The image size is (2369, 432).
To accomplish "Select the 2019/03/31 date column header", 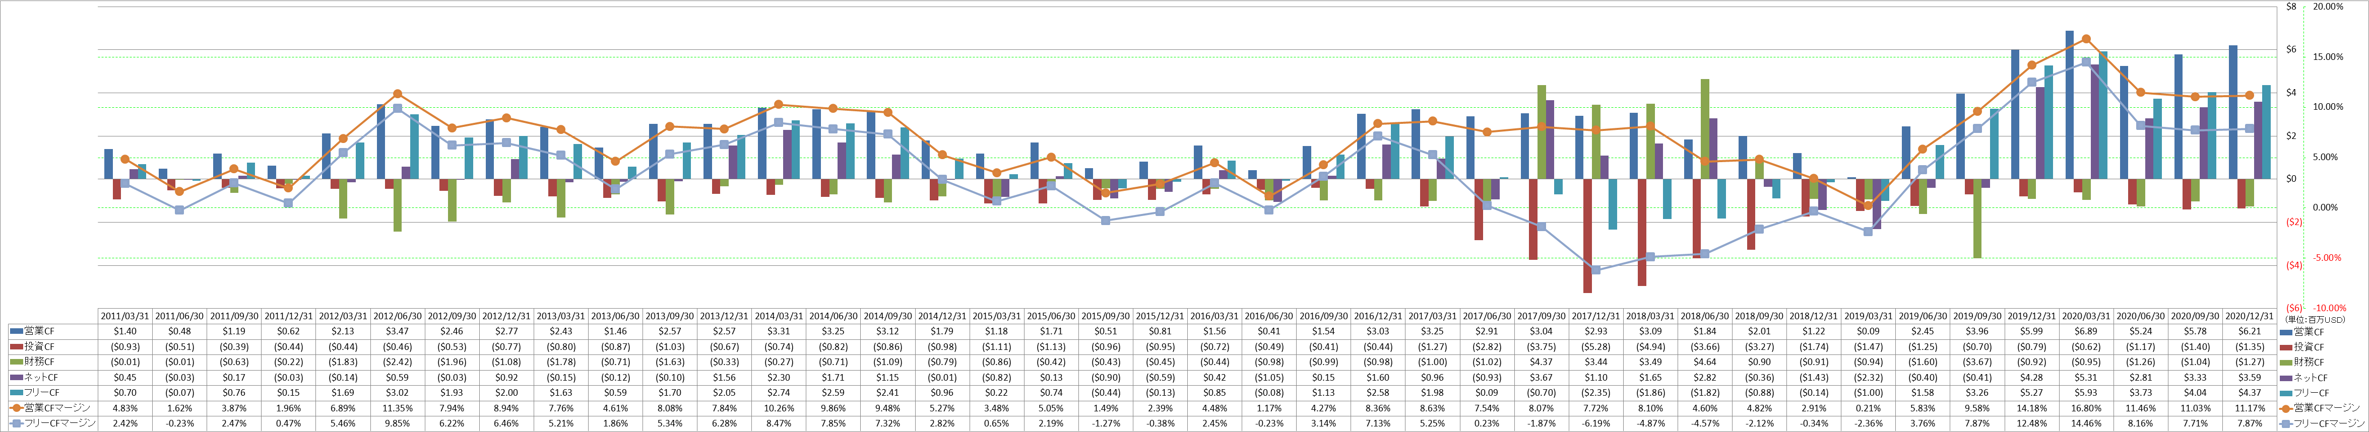I will pyautogui.click(x=1870, y=315).
